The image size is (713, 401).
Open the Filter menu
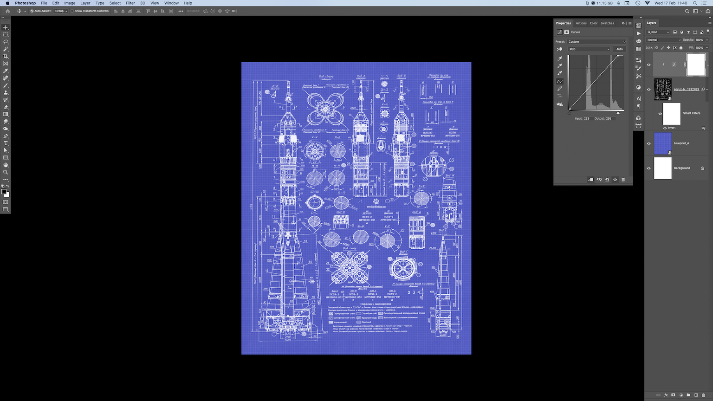(130, 3)
